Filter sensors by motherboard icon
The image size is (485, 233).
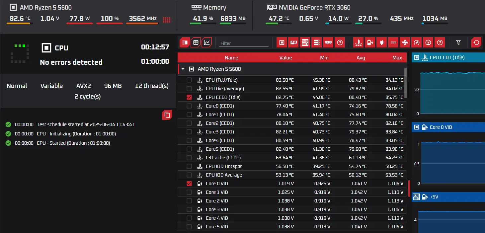(305, 42)
